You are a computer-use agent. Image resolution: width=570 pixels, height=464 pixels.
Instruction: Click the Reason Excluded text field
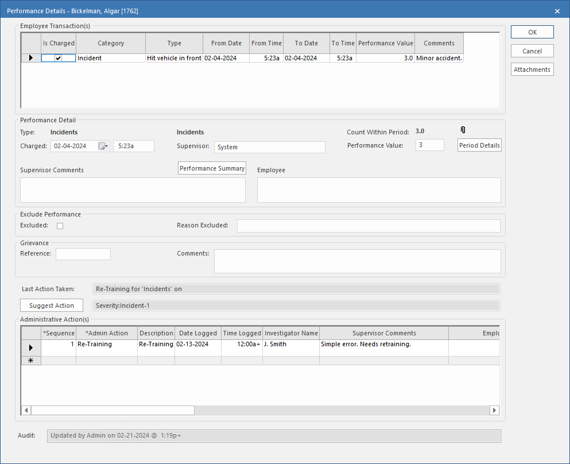tap(369, 226)
